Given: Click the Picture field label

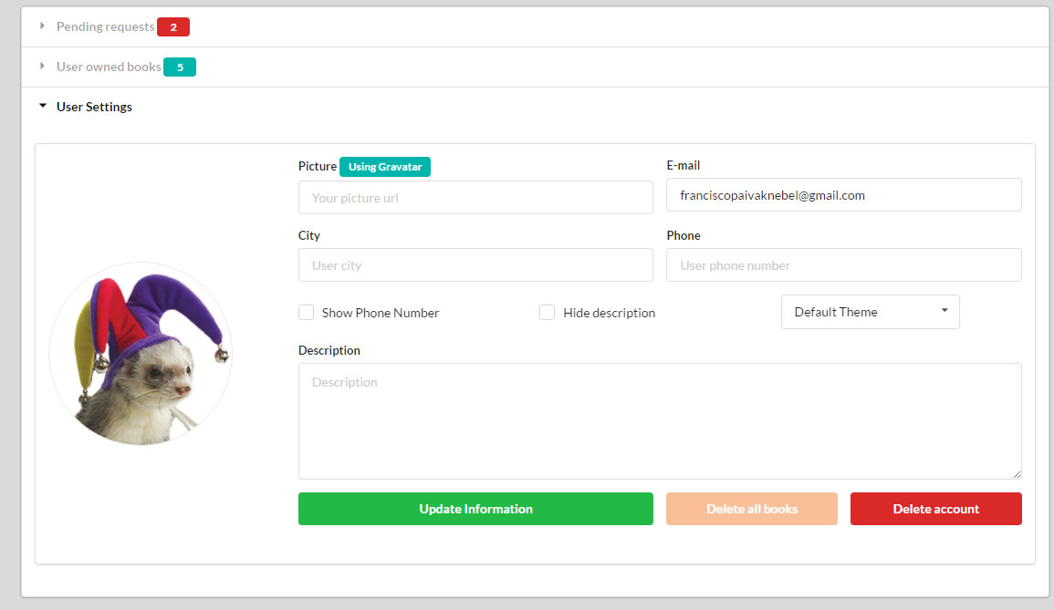Looking at the screenshot, I should (318, 166).
